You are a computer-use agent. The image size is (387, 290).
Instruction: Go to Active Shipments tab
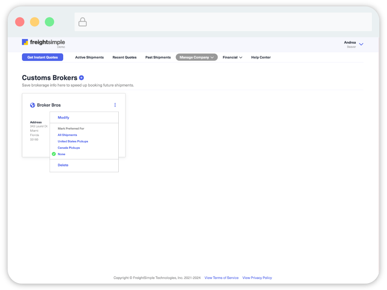coord(89,57)
